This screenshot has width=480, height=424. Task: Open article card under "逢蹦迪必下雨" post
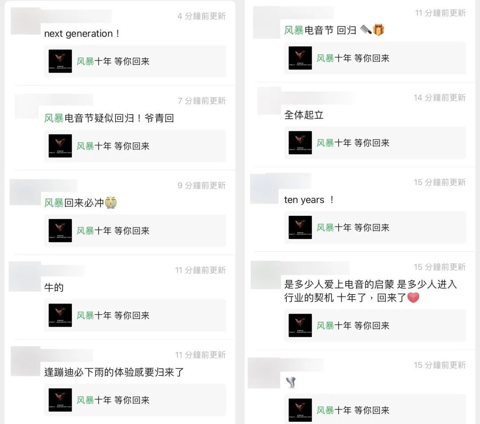135,400
